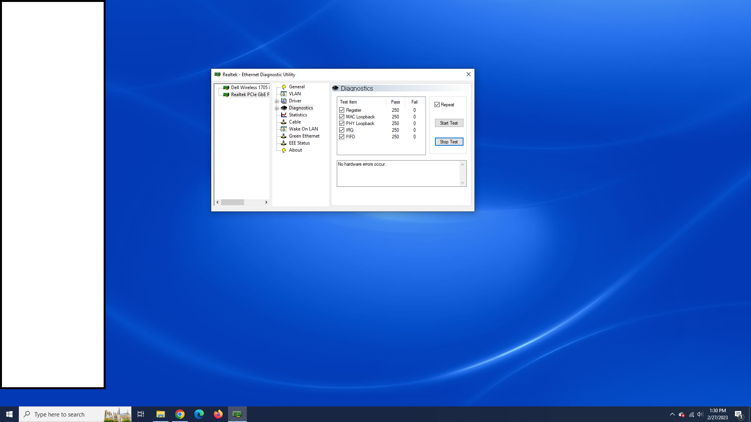Click the Diagnostics chip icon in tree
The height and width of the screenshot is (422, 751).
pyautogui.click(x=284, y=108)
